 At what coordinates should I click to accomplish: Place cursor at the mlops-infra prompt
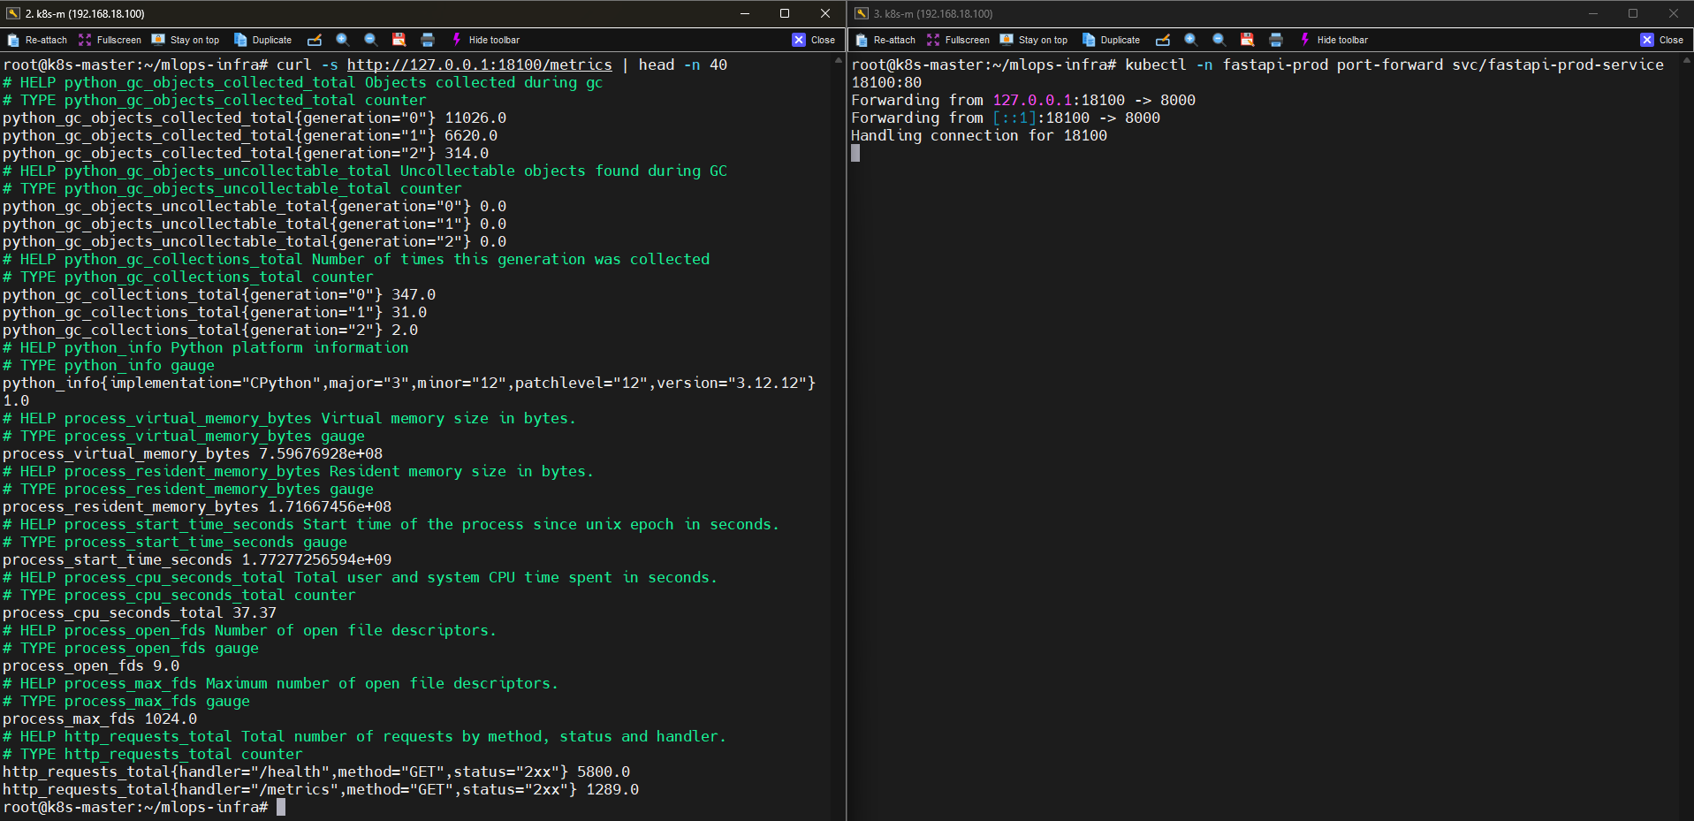tap(283, 807)
